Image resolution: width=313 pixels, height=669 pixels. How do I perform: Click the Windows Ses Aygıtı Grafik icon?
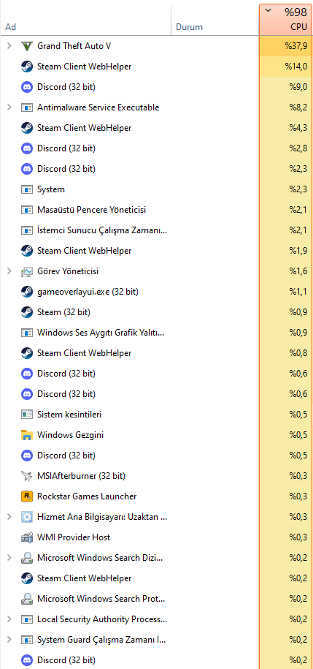pos(27,333)
